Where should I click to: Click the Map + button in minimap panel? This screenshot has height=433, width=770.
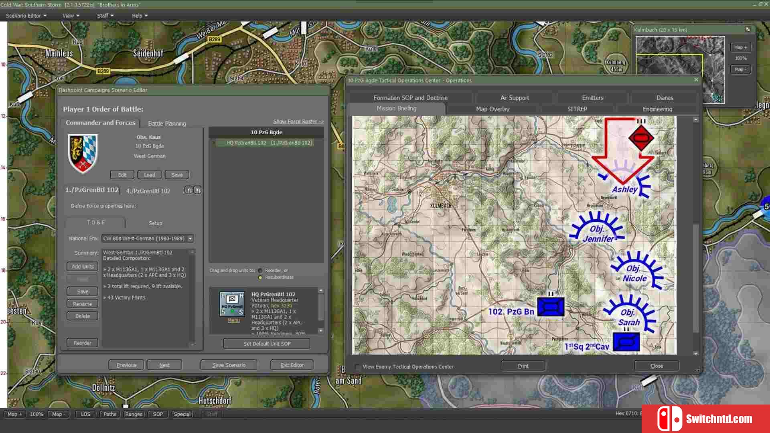740,47
